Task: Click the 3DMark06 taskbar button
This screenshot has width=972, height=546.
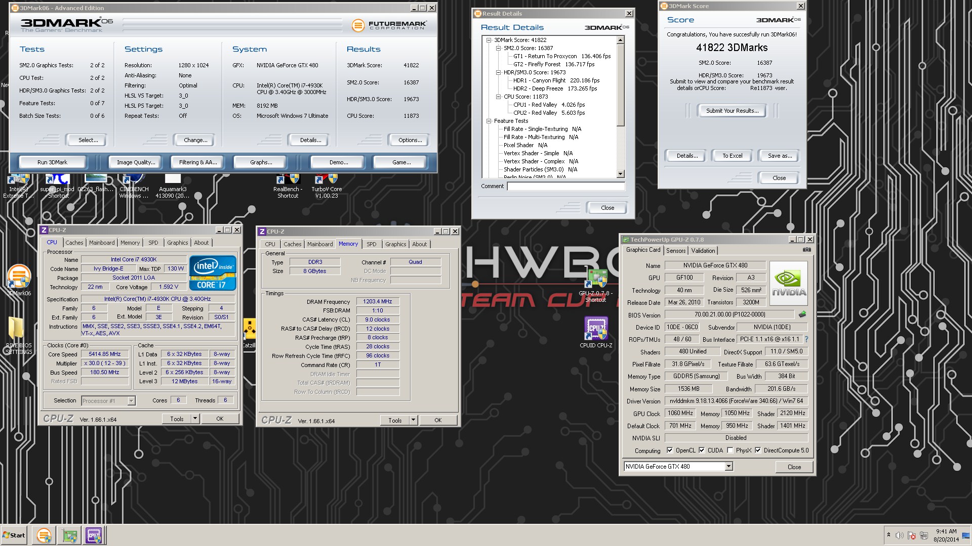Action: (x=44, y=535)
